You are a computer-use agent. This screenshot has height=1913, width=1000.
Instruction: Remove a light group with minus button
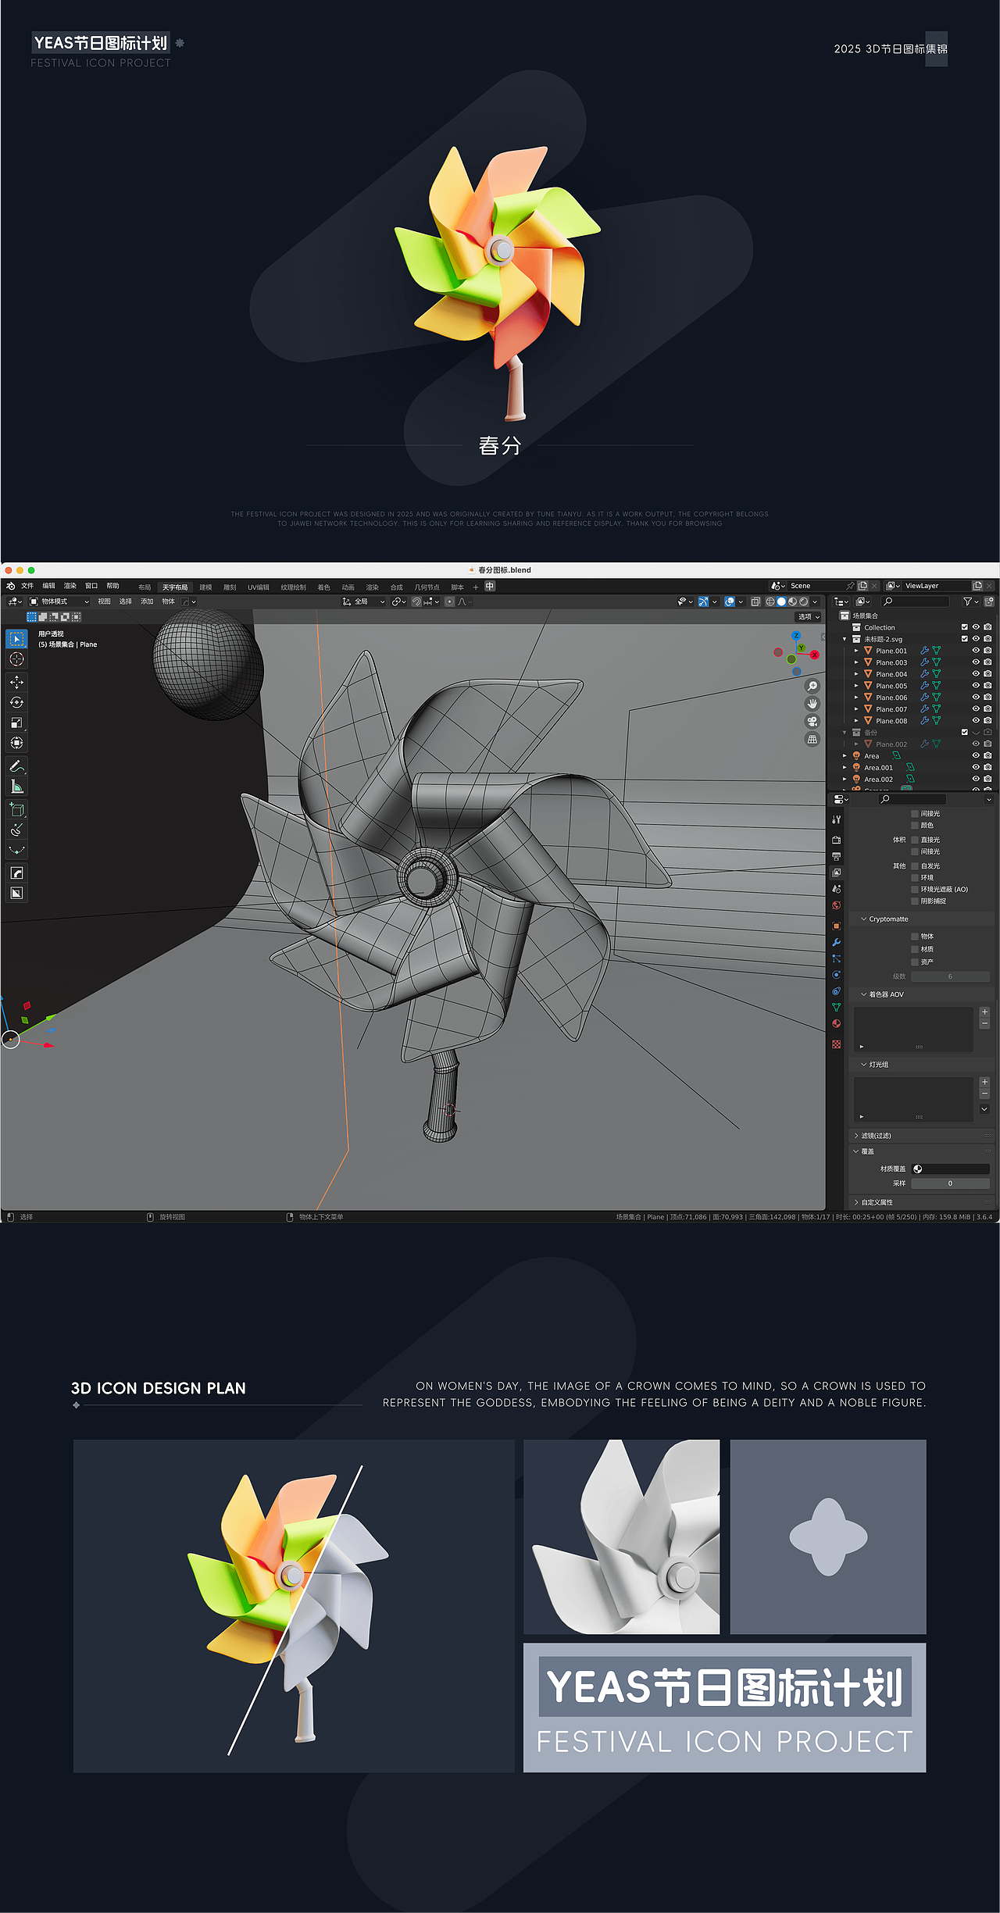coord(984,1094)
